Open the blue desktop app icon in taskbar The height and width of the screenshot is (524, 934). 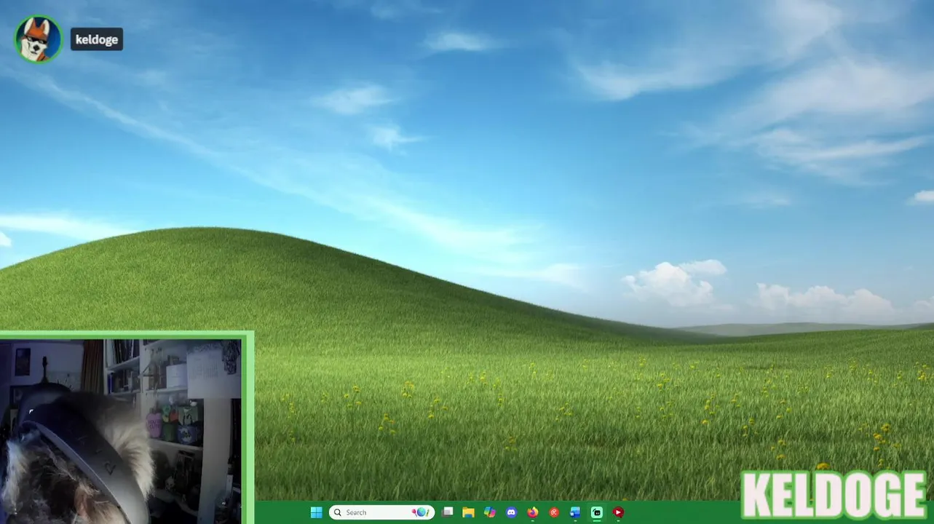pos(575,512)
